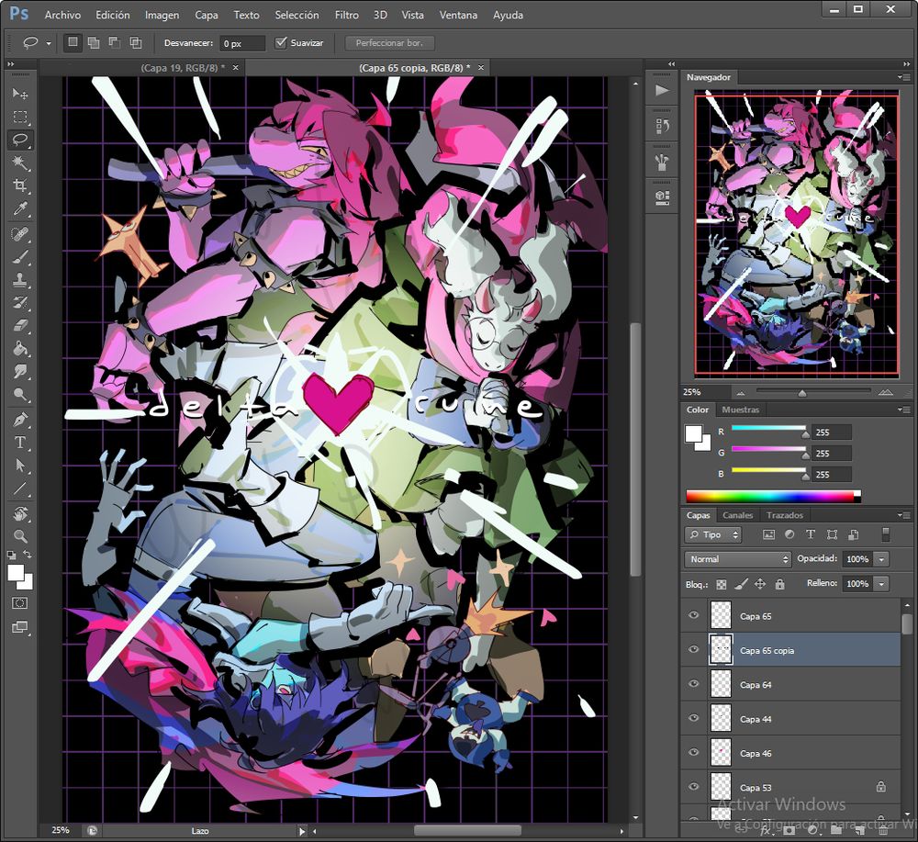The image size is (918, 842).
Task: Select the Rectangular Marquee tool
Action: [20, 118]
